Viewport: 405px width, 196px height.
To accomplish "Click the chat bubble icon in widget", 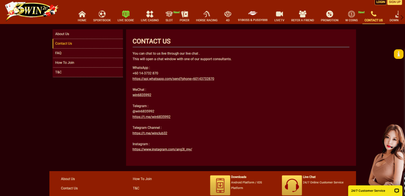I will tap(397, 191).
